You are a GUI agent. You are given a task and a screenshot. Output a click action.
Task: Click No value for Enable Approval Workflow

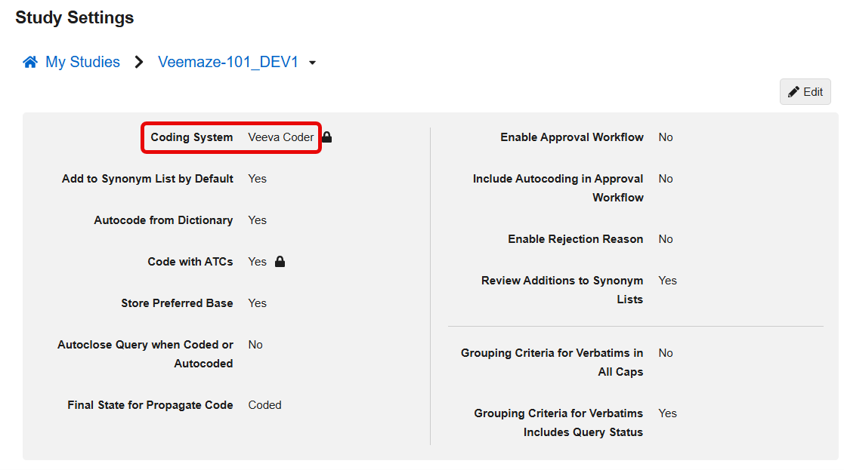[665, 137]
